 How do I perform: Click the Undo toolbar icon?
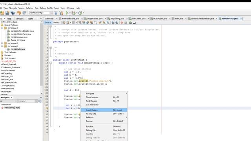19,13
